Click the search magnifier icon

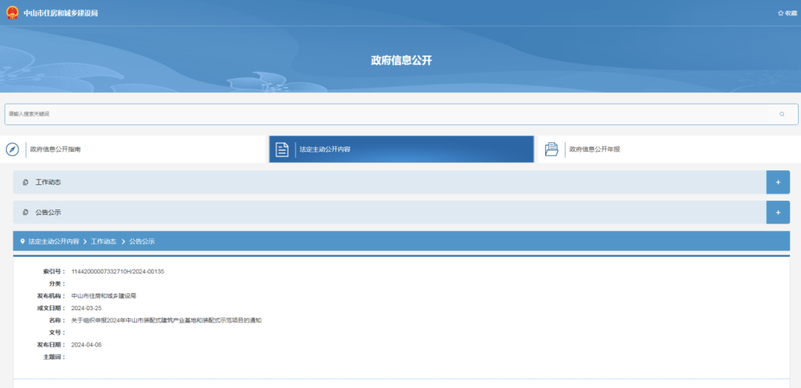[782, 114]
